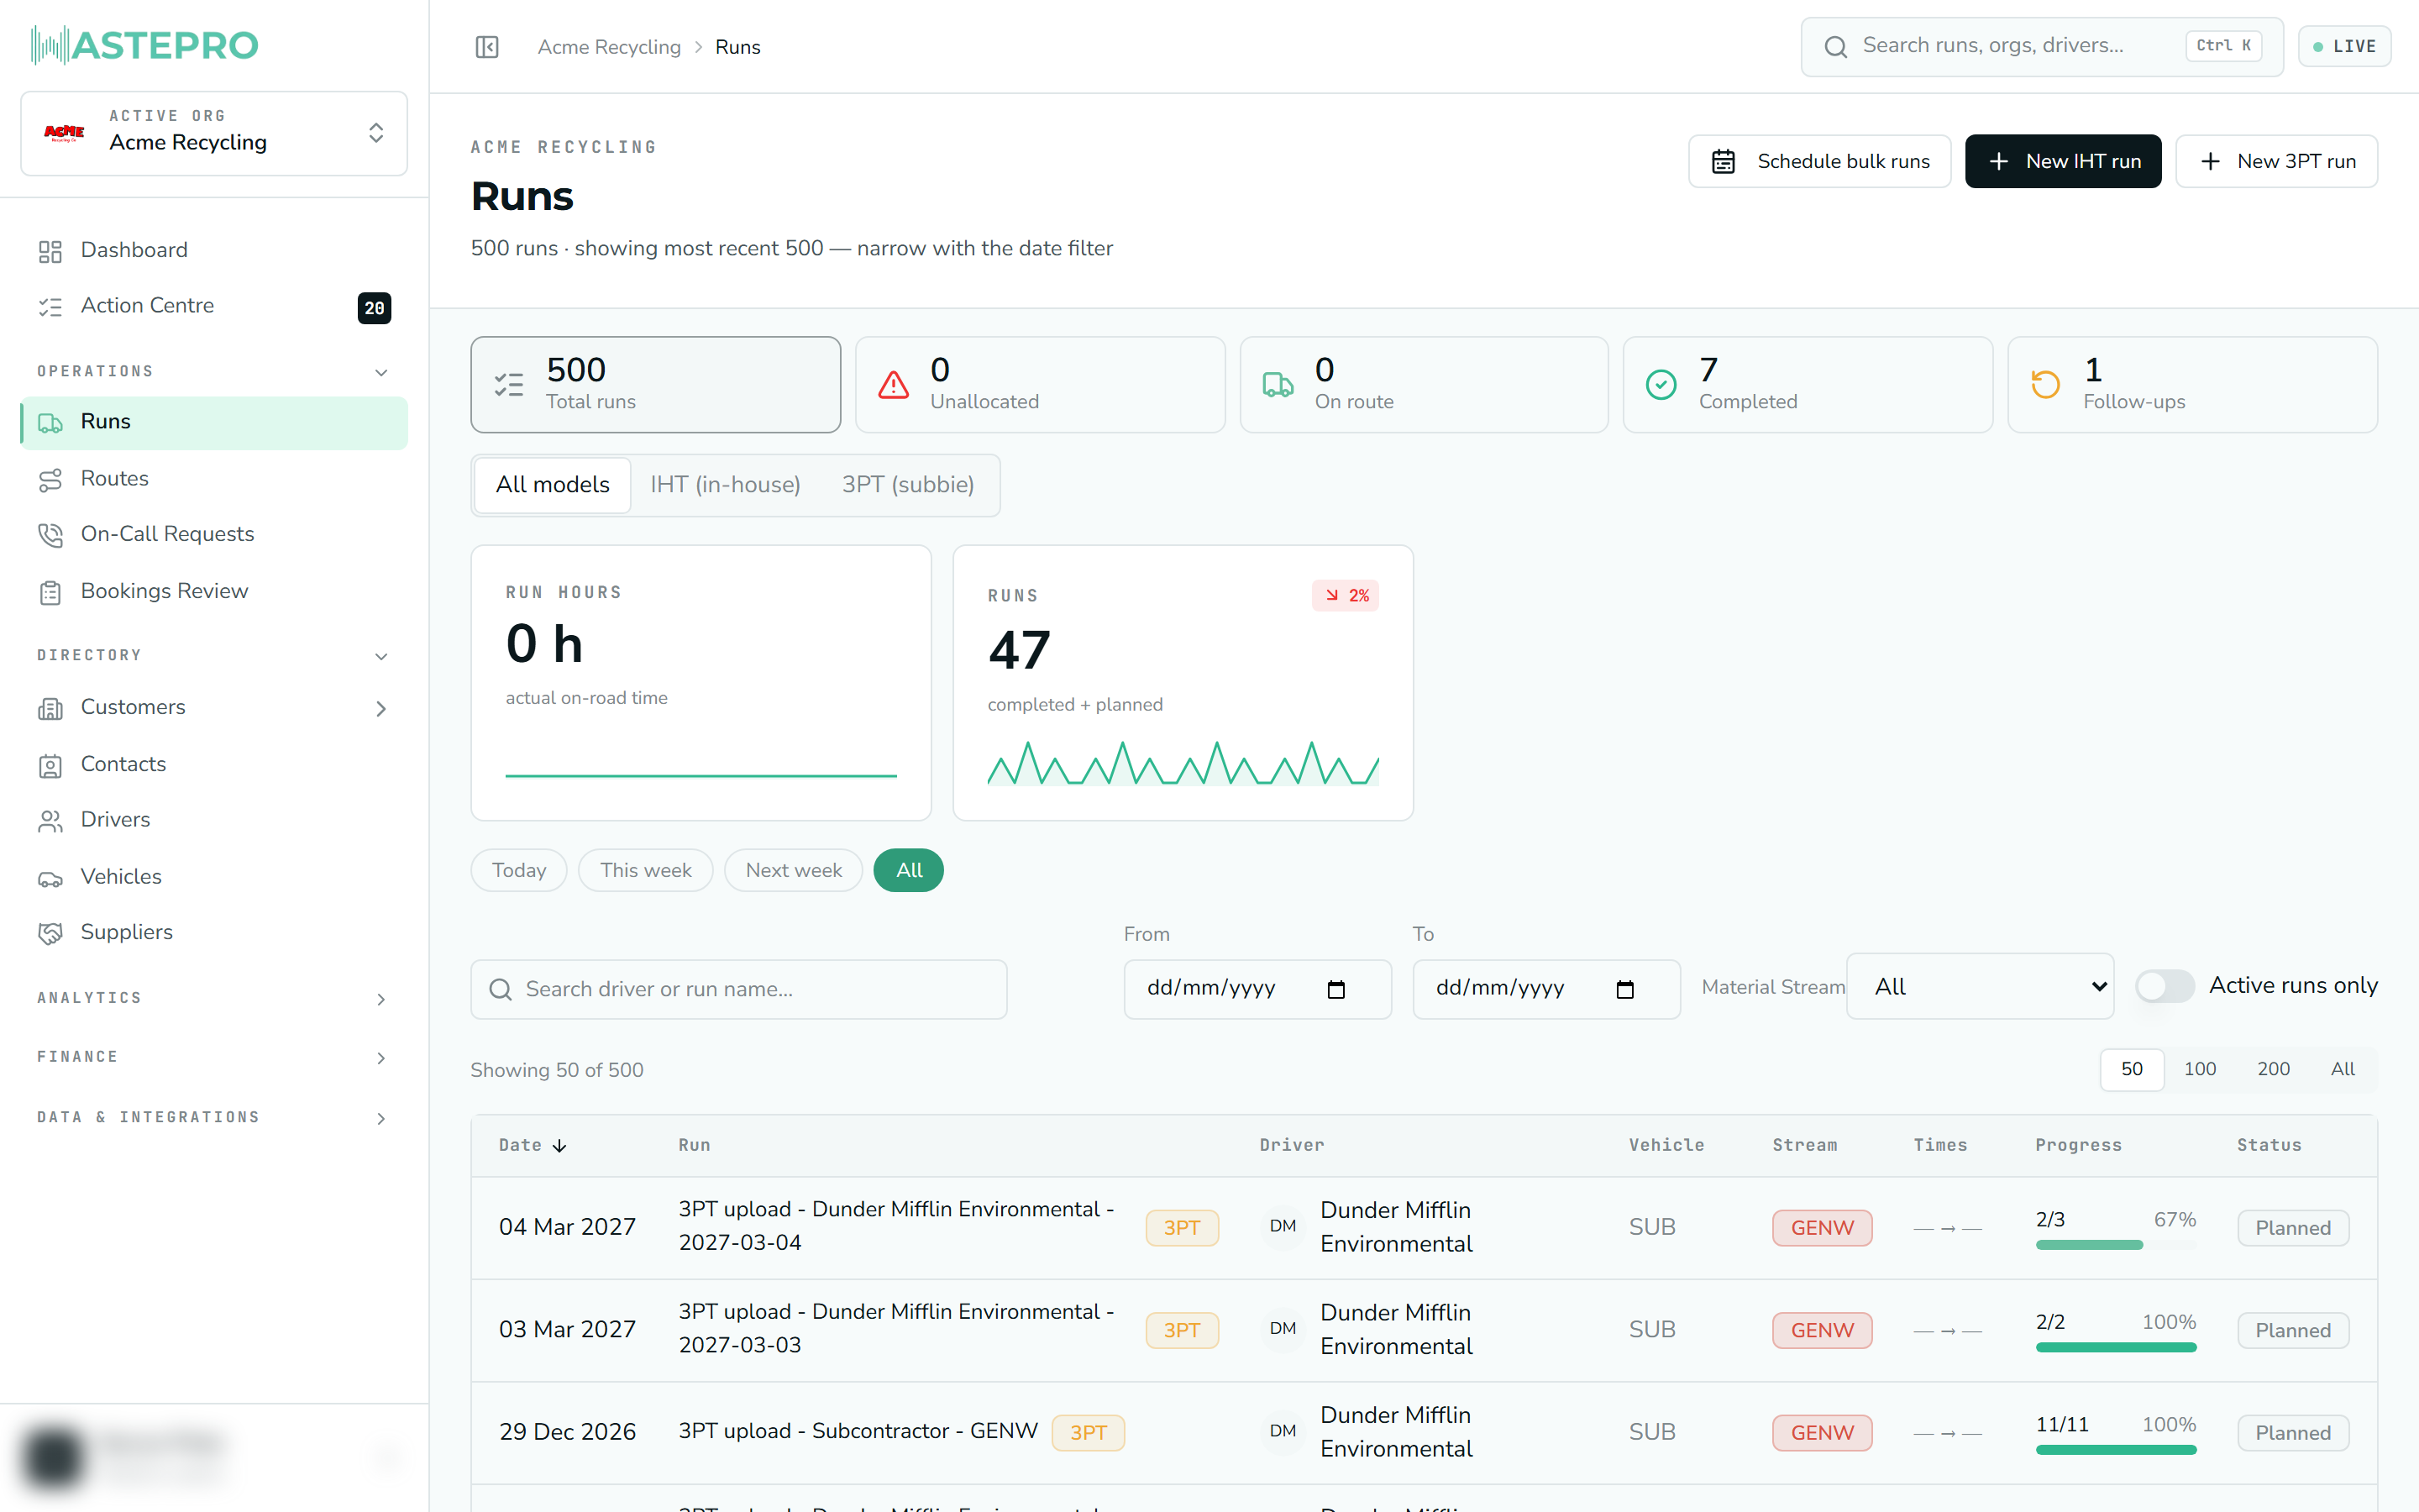Open the To date calendar picker icon
This screenshot has width=2419, height=1512.
pyautogui.click(x=1624, y=989)
